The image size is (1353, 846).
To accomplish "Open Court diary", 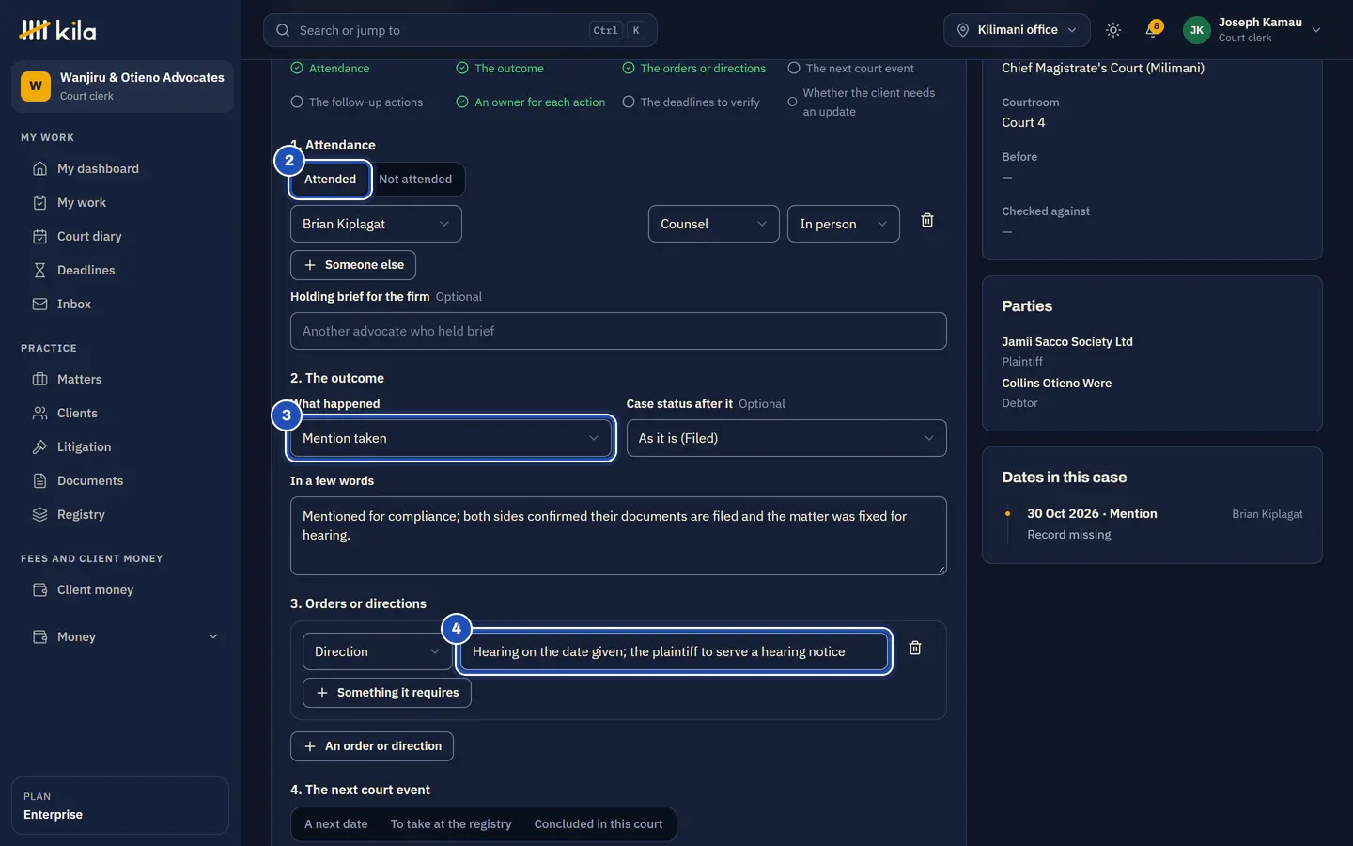I will tap(120, 236).
